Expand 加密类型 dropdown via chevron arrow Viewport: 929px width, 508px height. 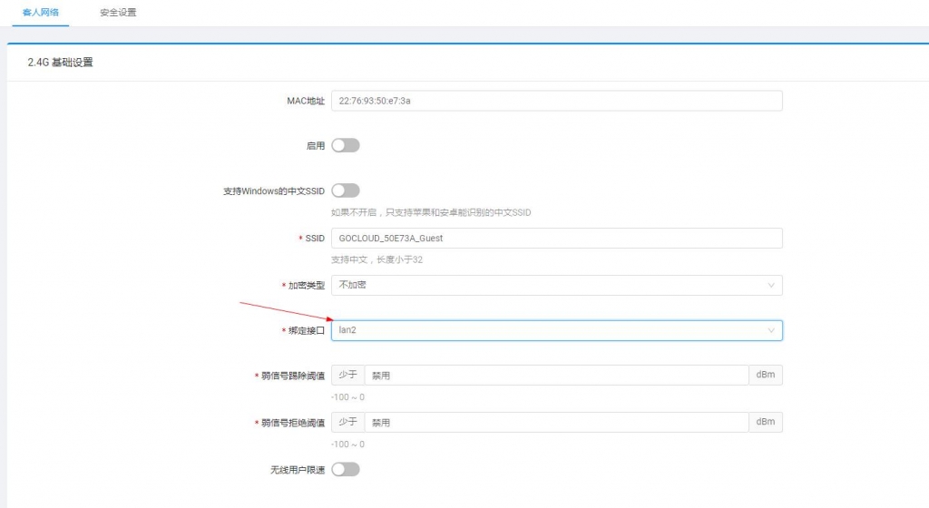(771, 285)
